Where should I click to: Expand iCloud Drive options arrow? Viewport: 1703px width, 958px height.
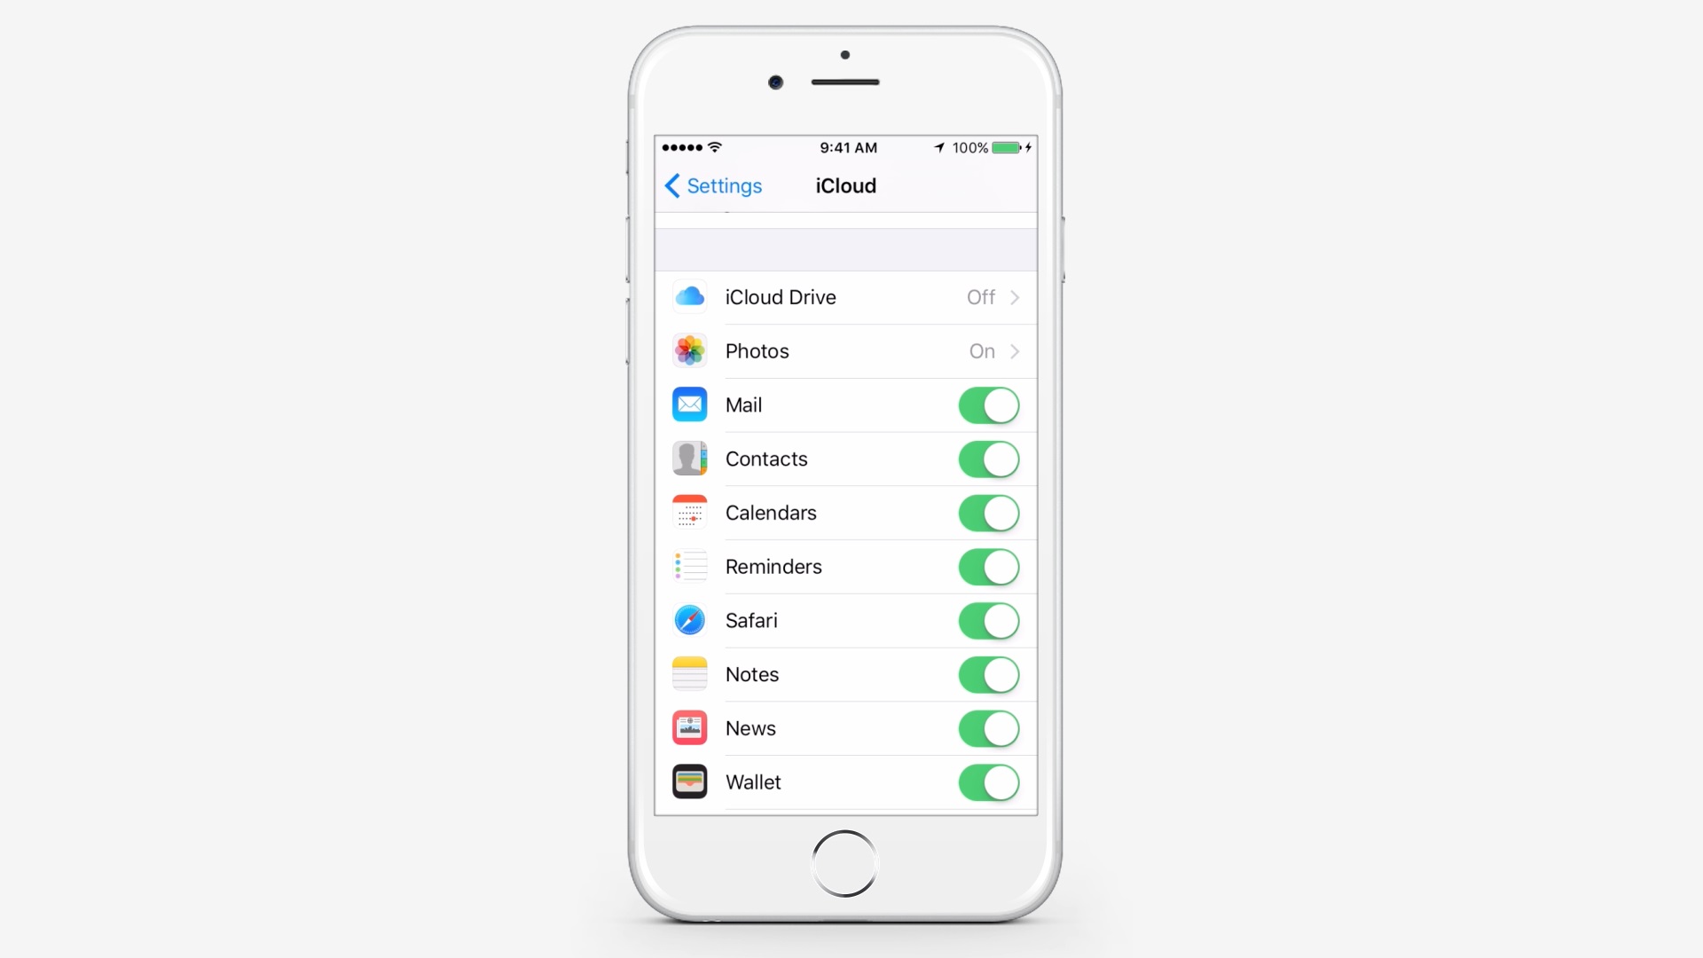pyautogui.click(x=1014, y=297)
